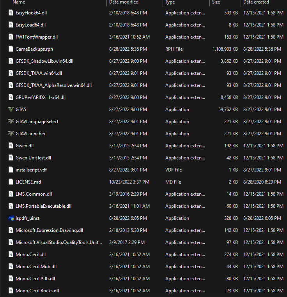Click the Gwen.UnitTest.dll file icon
The image size is (287, 297).
(x=11, y=158)
